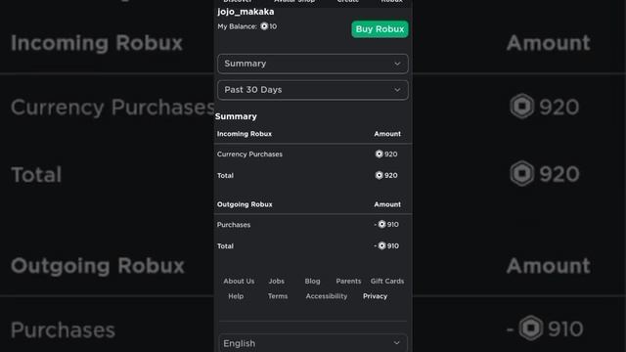The width and height of the screenshot is (626, 352).
Task: Open the Parents footer link
Action: coord(348,281)
